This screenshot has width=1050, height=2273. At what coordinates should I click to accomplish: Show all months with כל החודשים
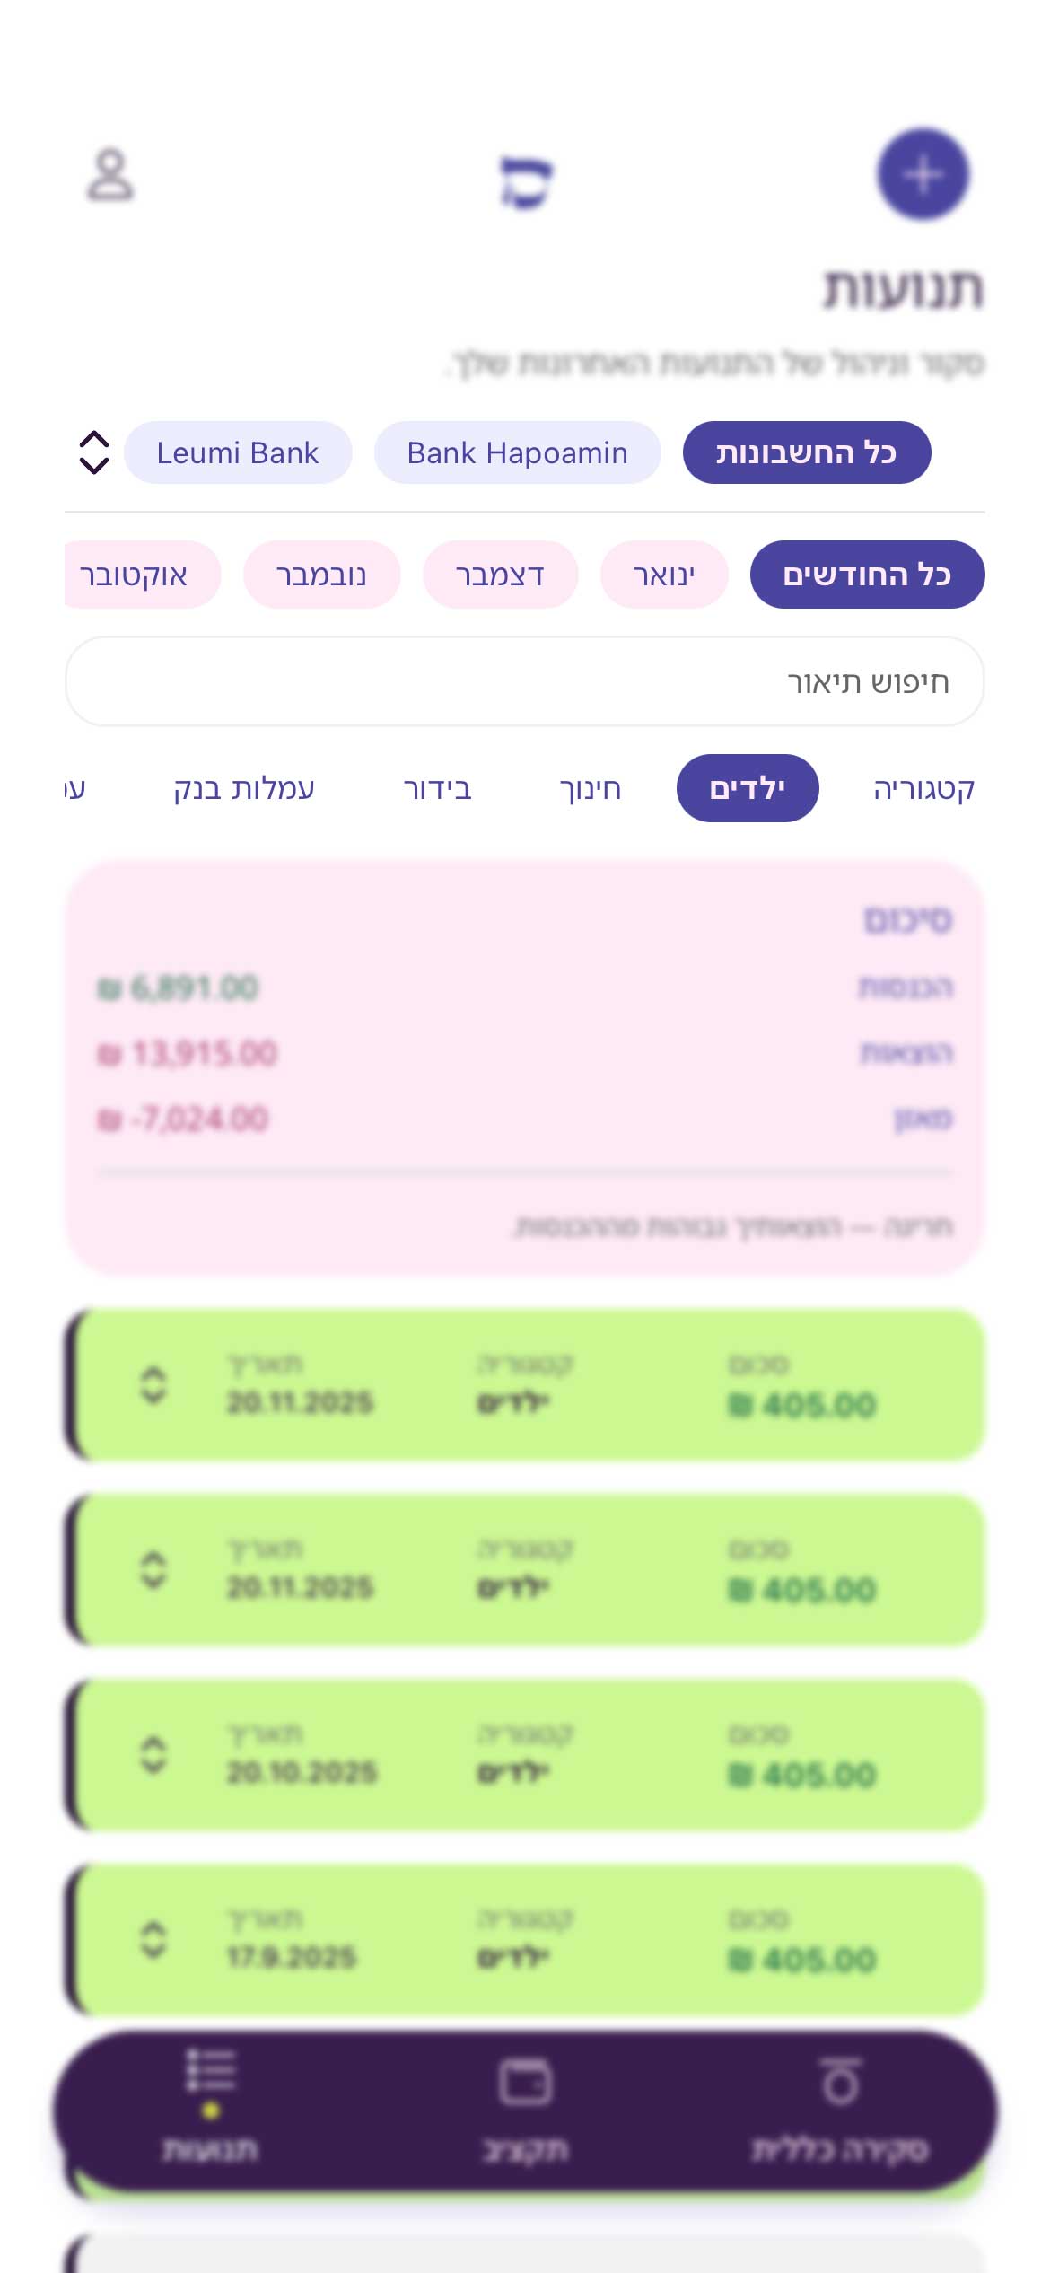(867, 575)
